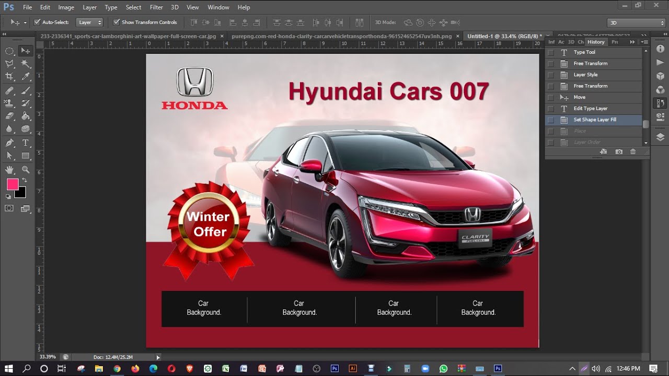This screenshot has height=376, width=669.
Task: Select the History Brush tool
Action: click(x=25, y=103)
